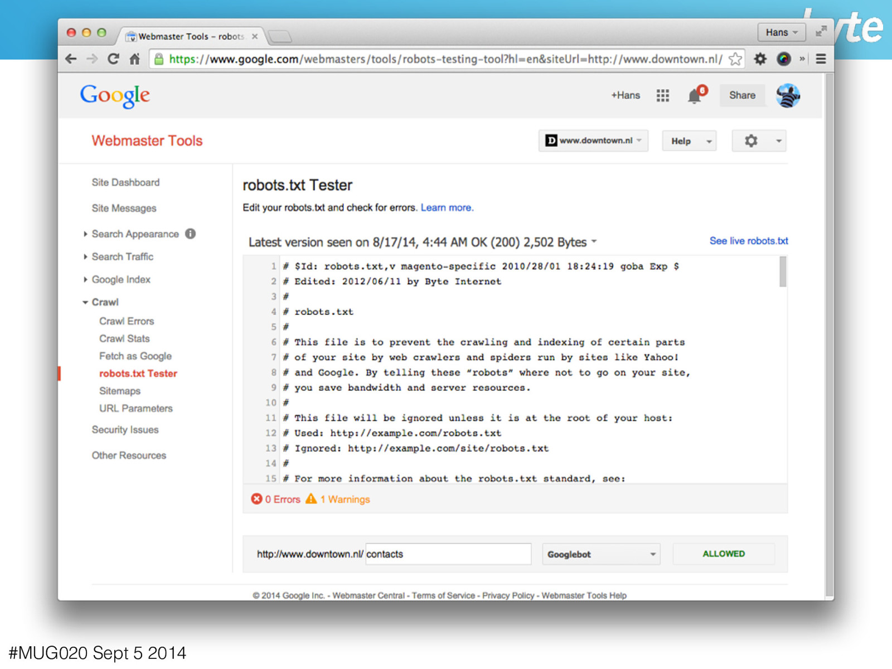892x669 pixels.
Task: Click line 2 Edited by Byte Internet
Action: [x=392, y=282]
